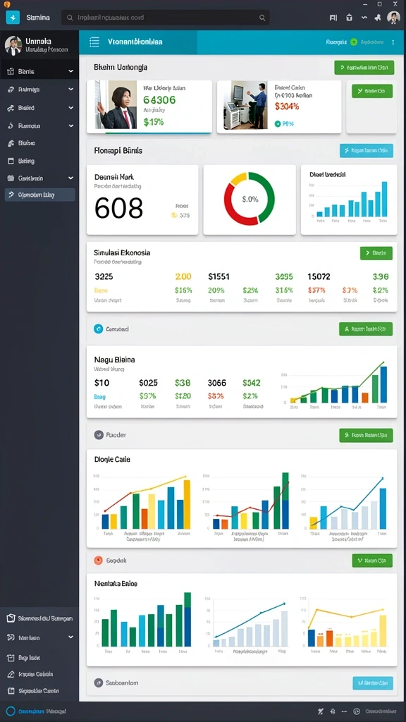The image size is (406, 722).
Task: Click the magnifier icon in the search bar
Action: point(262,18)
